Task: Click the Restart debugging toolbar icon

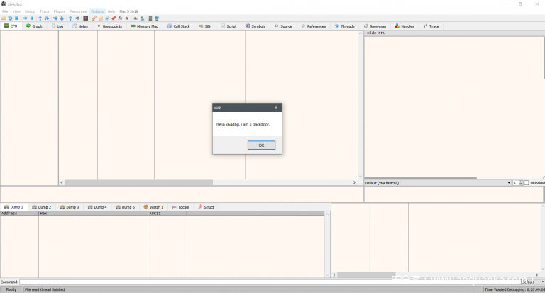Action: tap(10, 18)
